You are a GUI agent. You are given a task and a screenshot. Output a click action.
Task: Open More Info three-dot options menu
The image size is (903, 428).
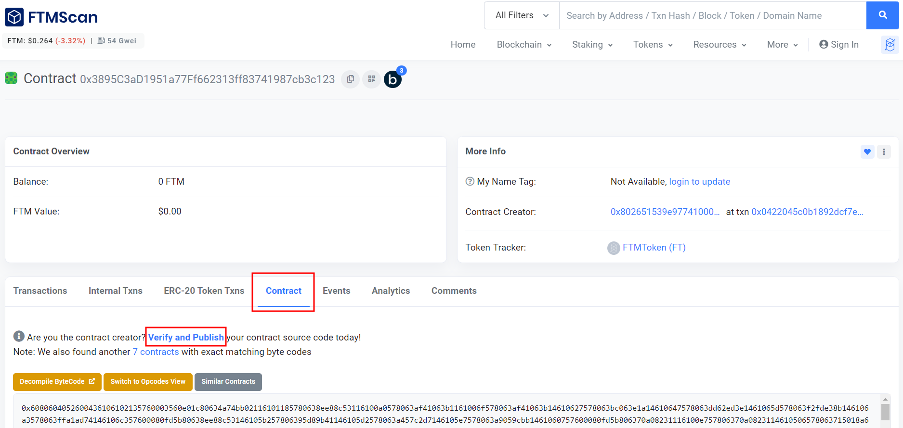pos(884,152)
